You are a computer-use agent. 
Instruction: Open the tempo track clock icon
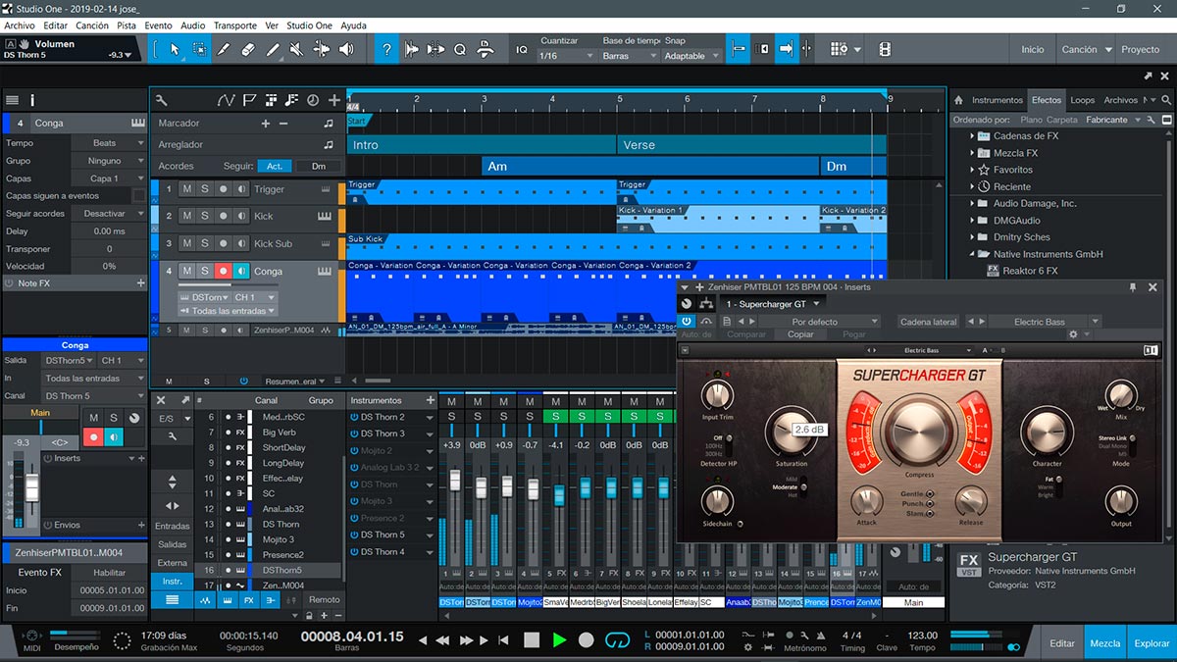pyautogui.click(x=313, y=100)
